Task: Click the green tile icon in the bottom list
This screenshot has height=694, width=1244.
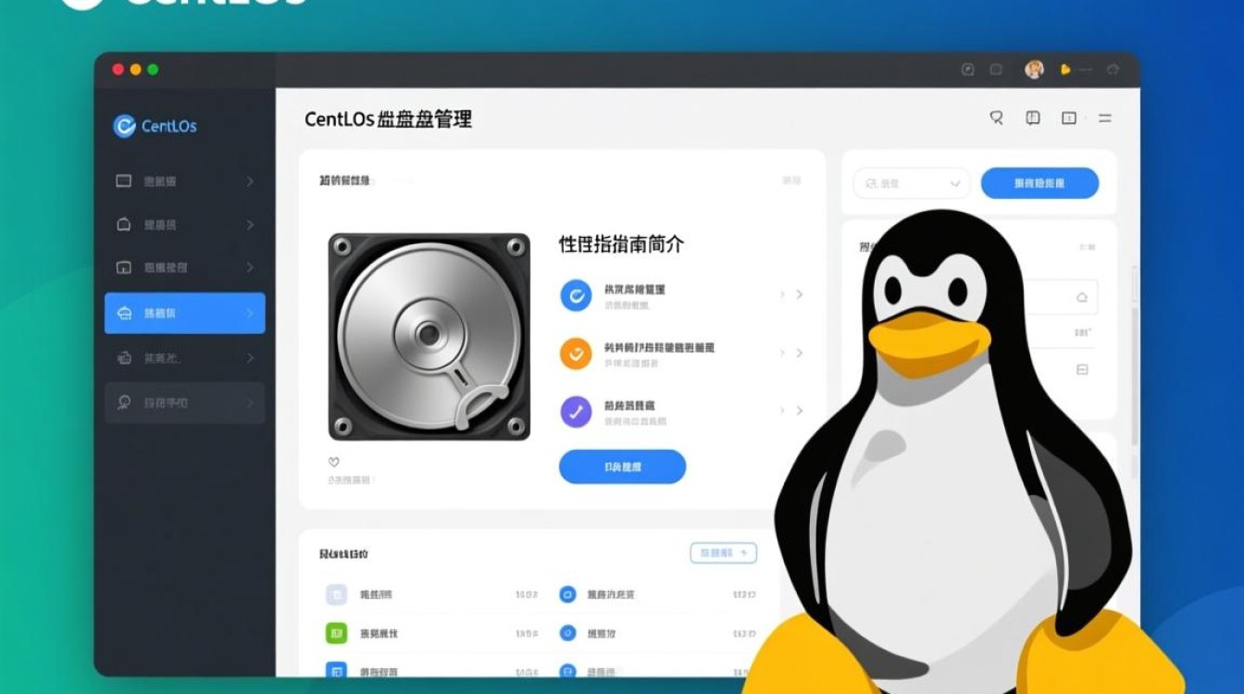Action: (x=335, y=633)
